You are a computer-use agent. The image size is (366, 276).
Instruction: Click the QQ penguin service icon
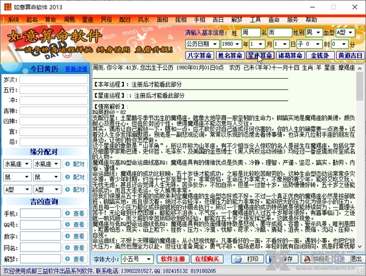[x=307, y=259]
